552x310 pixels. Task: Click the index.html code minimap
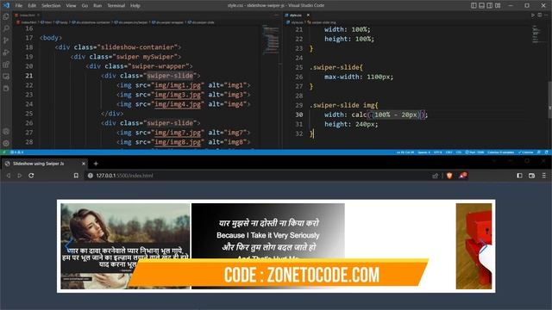pos(271,40)
